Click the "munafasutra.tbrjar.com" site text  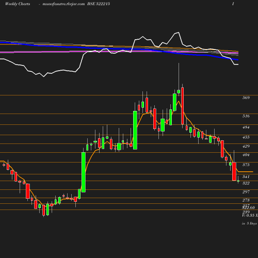pyautogui.click(x=63, y=4)
